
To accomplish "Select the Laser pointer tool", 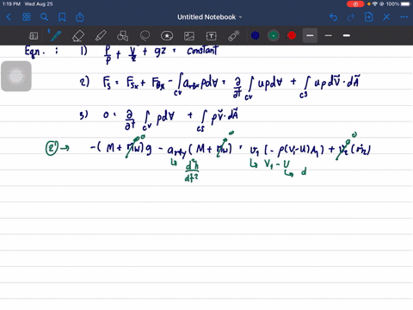I will [x=234, y=36].
